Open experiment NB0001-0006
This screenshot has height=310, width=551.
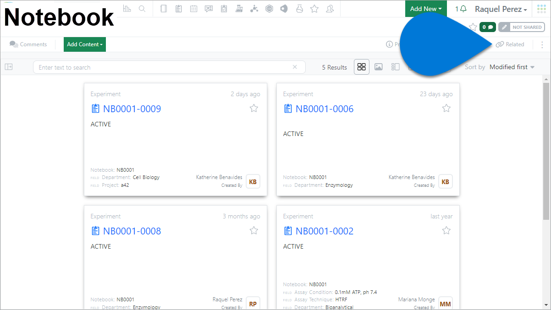point(325,109)
